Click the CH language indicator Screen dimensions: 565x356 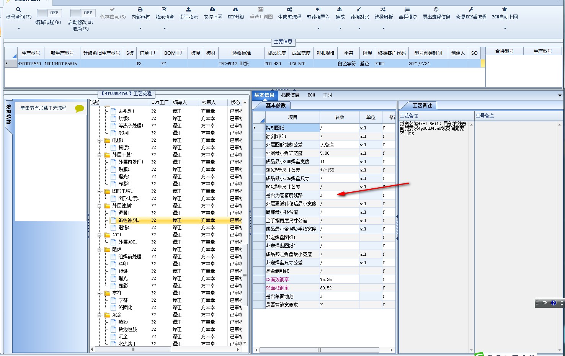545,303
